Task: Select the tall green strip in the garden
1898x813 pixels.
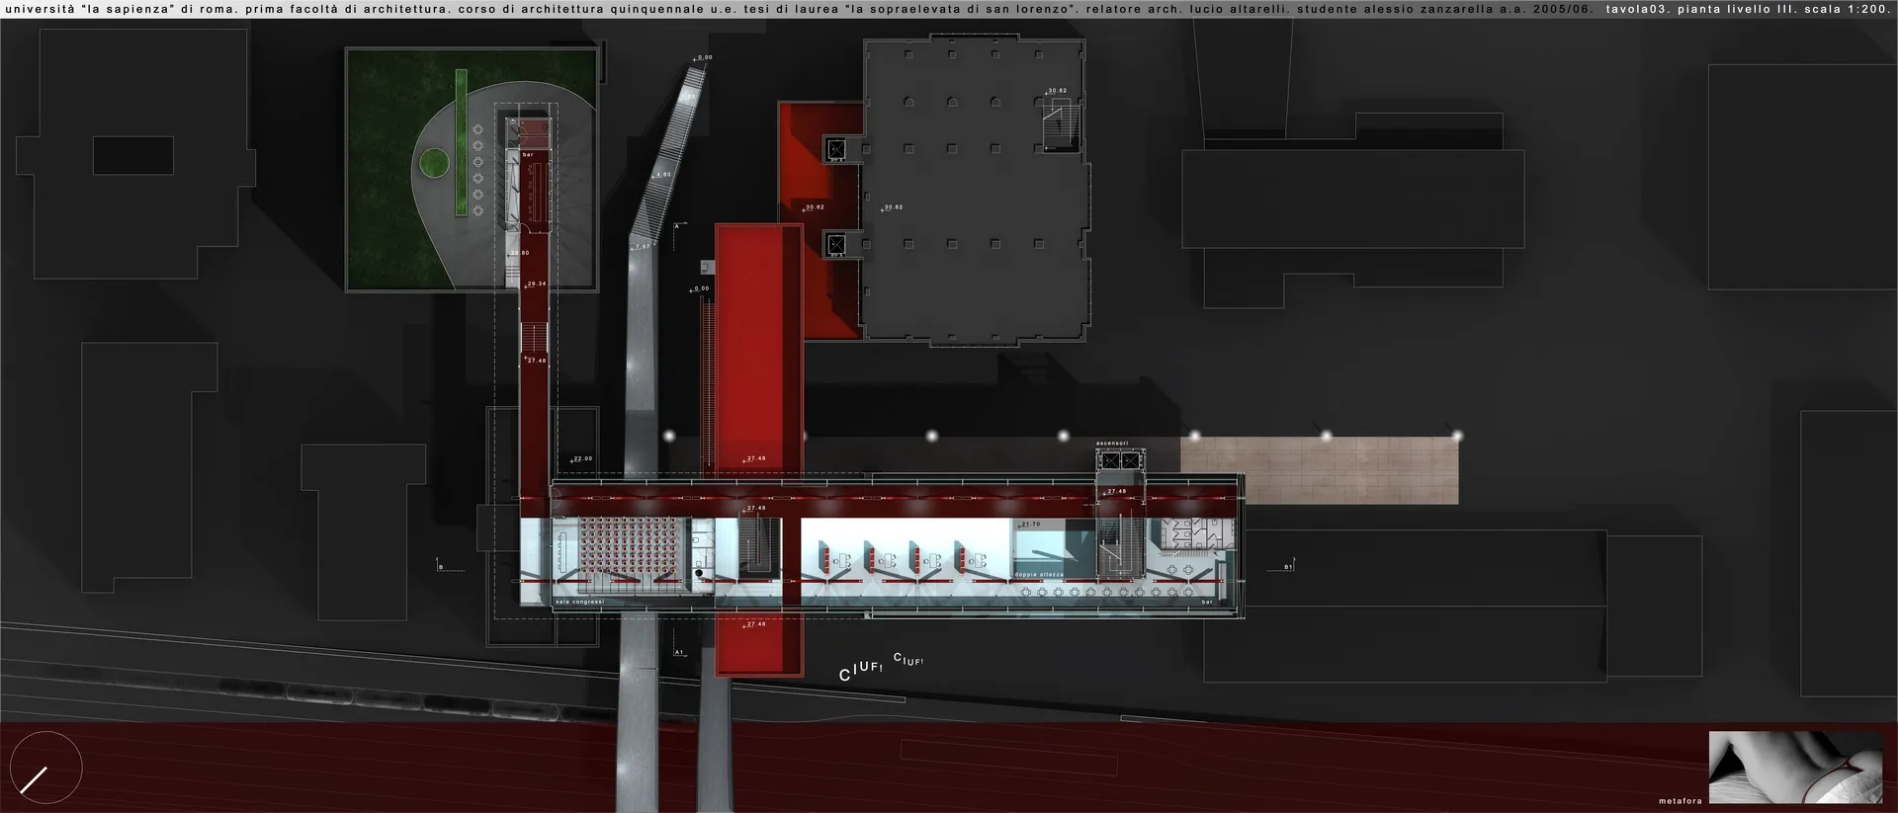Action: [461, 141]
